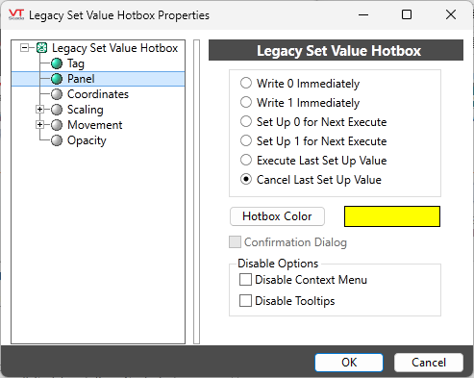Toggle the Confirmation Dialog checkbox
Screen dimensions: 474x378
(235, 242)
